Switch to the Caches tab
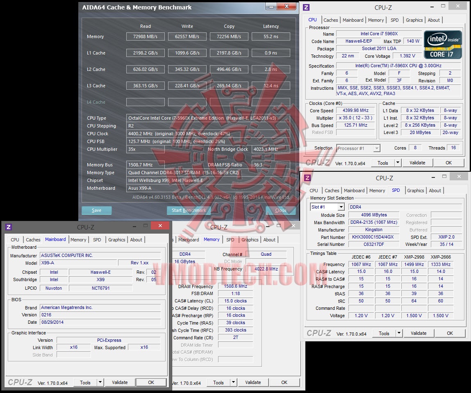471x393 pixels. click(x=330, y=20)
